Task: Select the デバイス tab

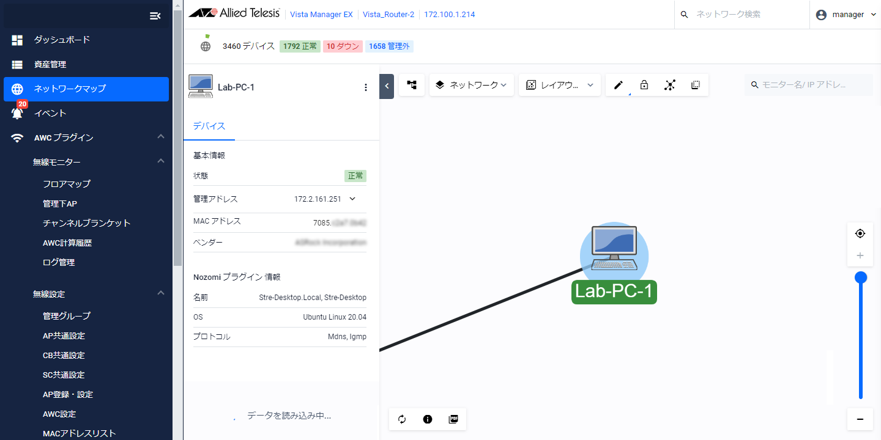Action: pyautogui.click(x=209, y=127)
